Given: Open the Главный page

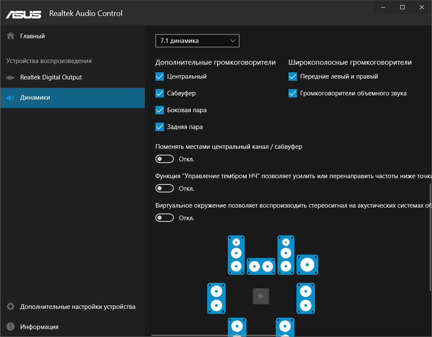Looking at the screenshot, I should 72,36.
